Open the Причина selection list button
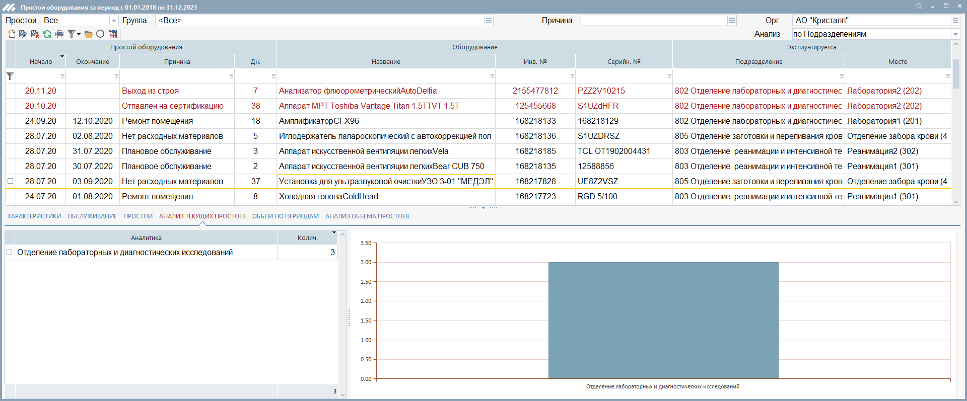967x401 pixels. (x=732, y=20)
